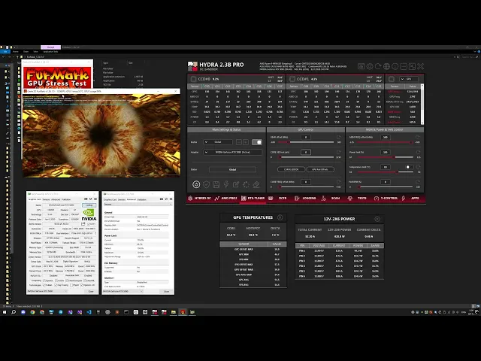Close the GPU TEMPERATURES panel with its X icon

(280, 217)
